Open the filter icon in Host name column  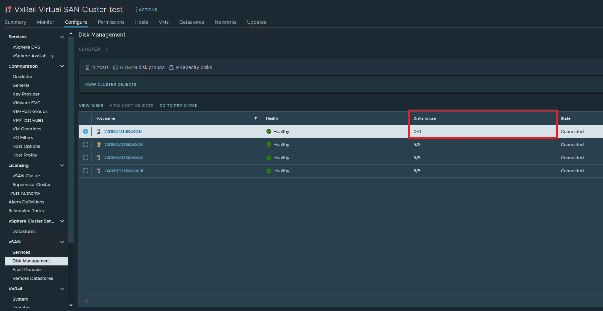255,118
